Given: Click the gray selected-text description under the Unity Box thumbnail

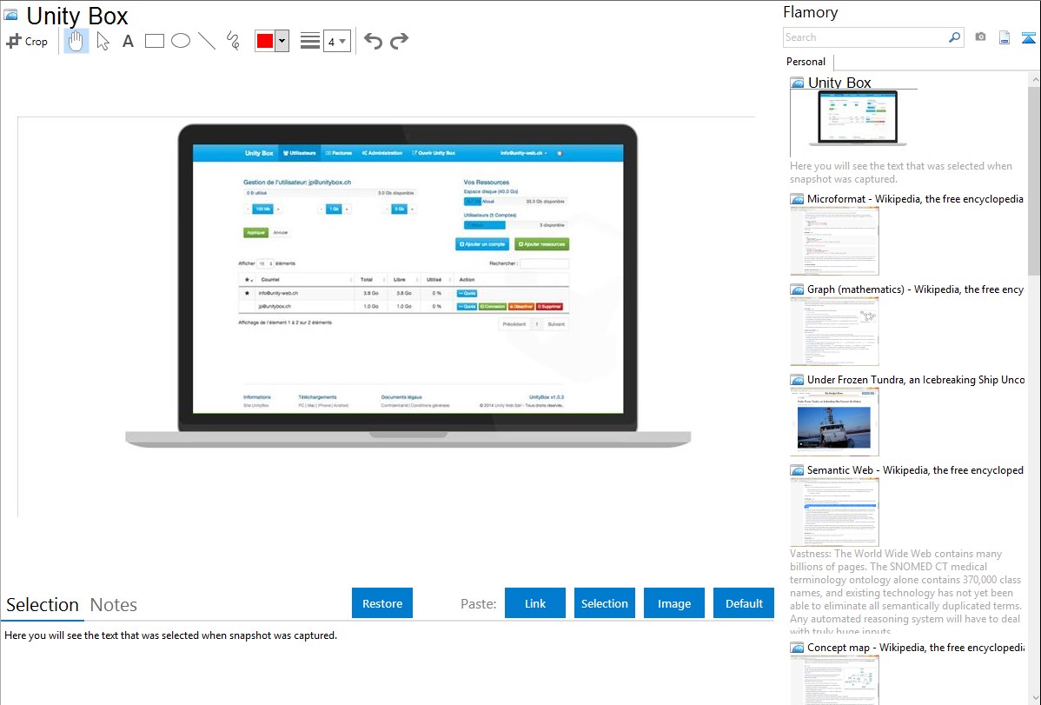Looking at the screenshot, I should 901,173.
